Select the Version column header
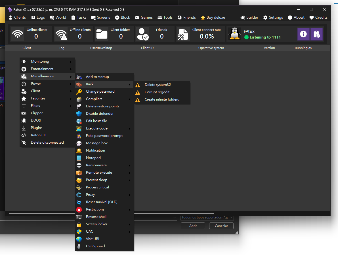Image resolution: width=338 pixels, height=255 pixels. click(x=269, y=48)
